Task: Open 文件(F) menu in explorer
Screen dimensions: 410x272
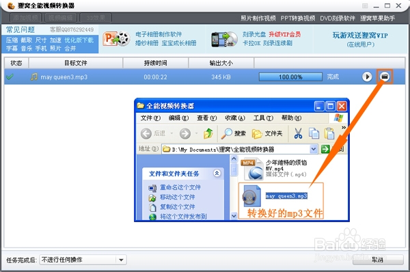Action: click(150, 118)
